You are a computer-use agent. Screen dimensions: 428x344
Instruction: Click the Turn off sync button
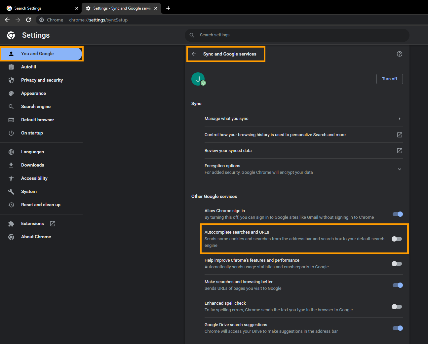point(390,79)
